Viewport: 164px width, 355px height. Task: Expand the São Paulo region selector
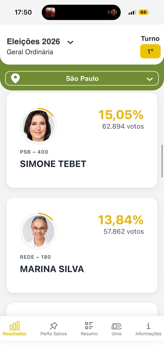click(82, 79)
